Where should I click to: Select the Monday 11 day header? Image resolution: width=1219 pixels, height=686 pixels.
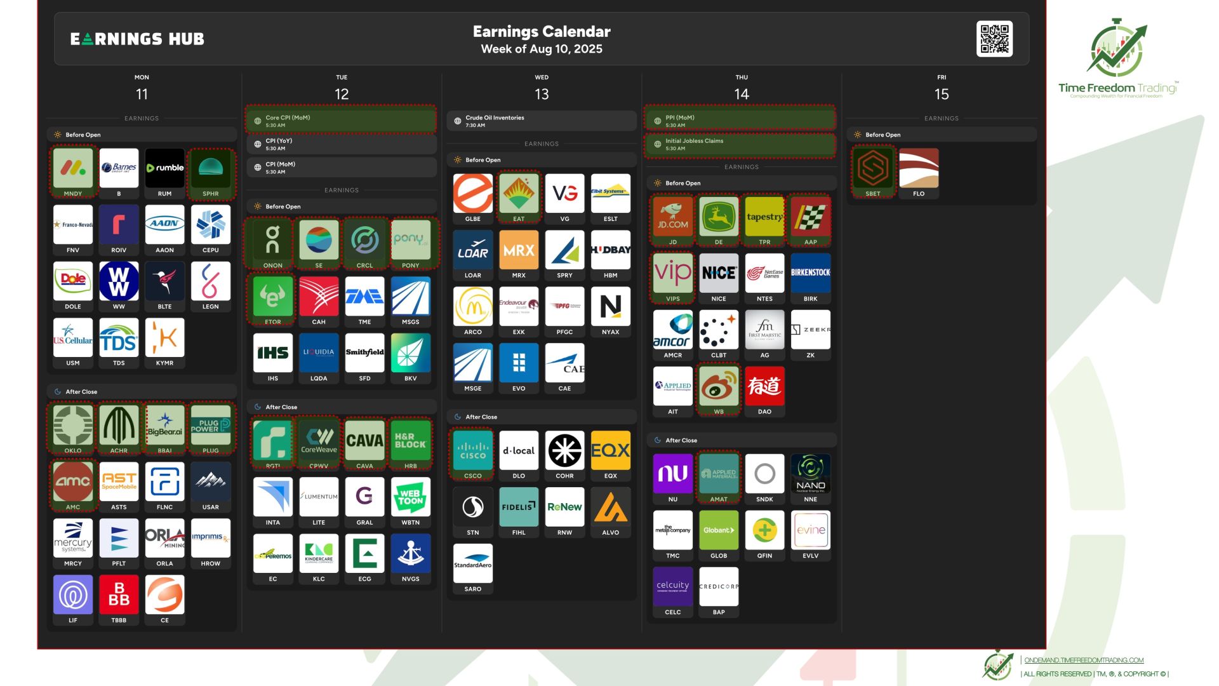142,88
